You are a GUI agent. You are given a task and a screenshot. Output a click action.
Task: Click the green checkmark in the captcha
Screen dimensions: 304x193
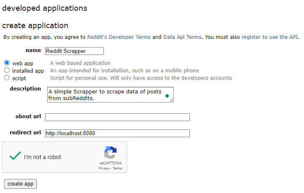15,156
